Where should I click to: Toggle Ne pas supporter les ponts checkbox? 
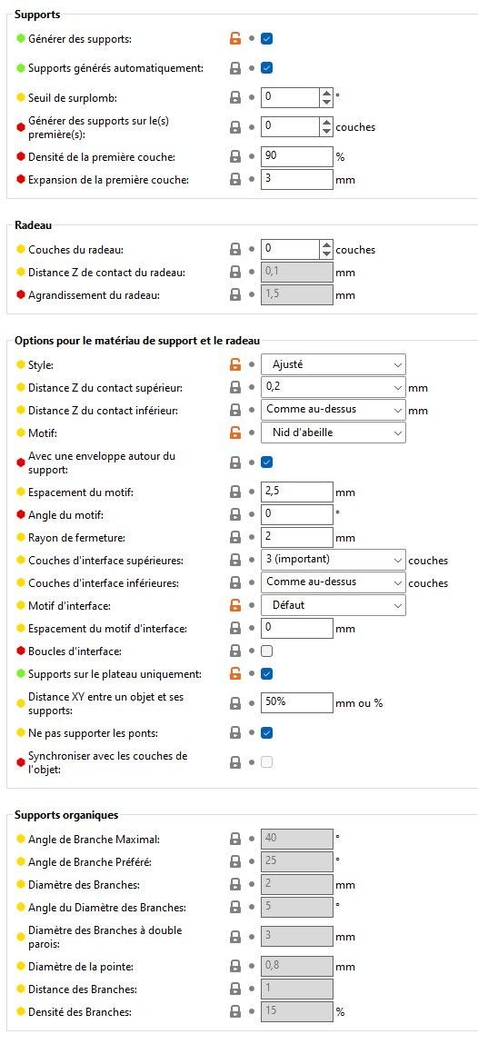(x=266, y=732)
